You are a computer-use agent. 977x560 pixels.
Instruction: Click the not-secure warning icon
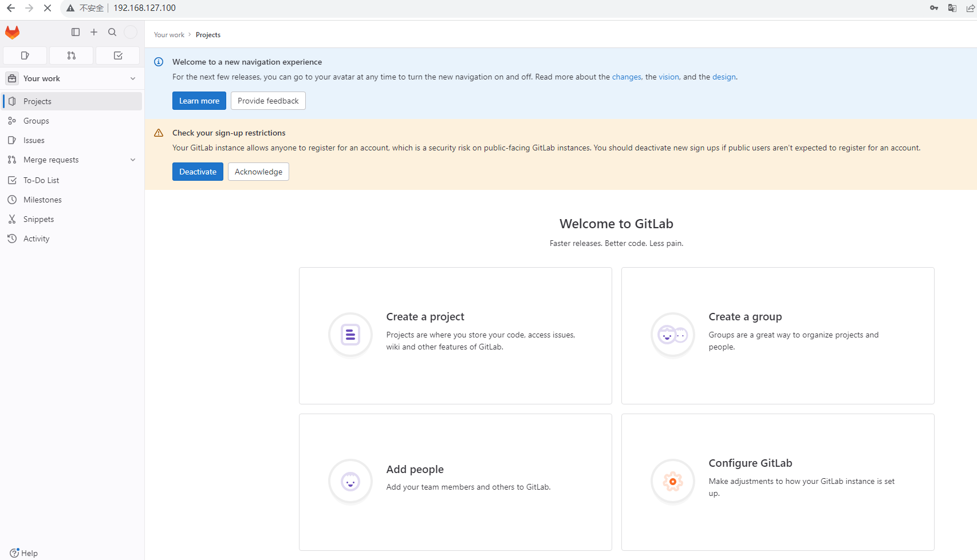click(x=70, y=8)
